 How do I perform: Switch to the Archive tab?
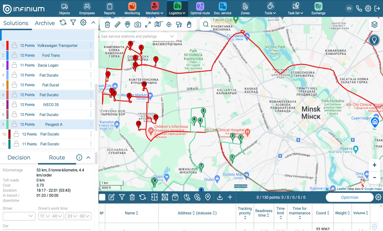point(45,23)
